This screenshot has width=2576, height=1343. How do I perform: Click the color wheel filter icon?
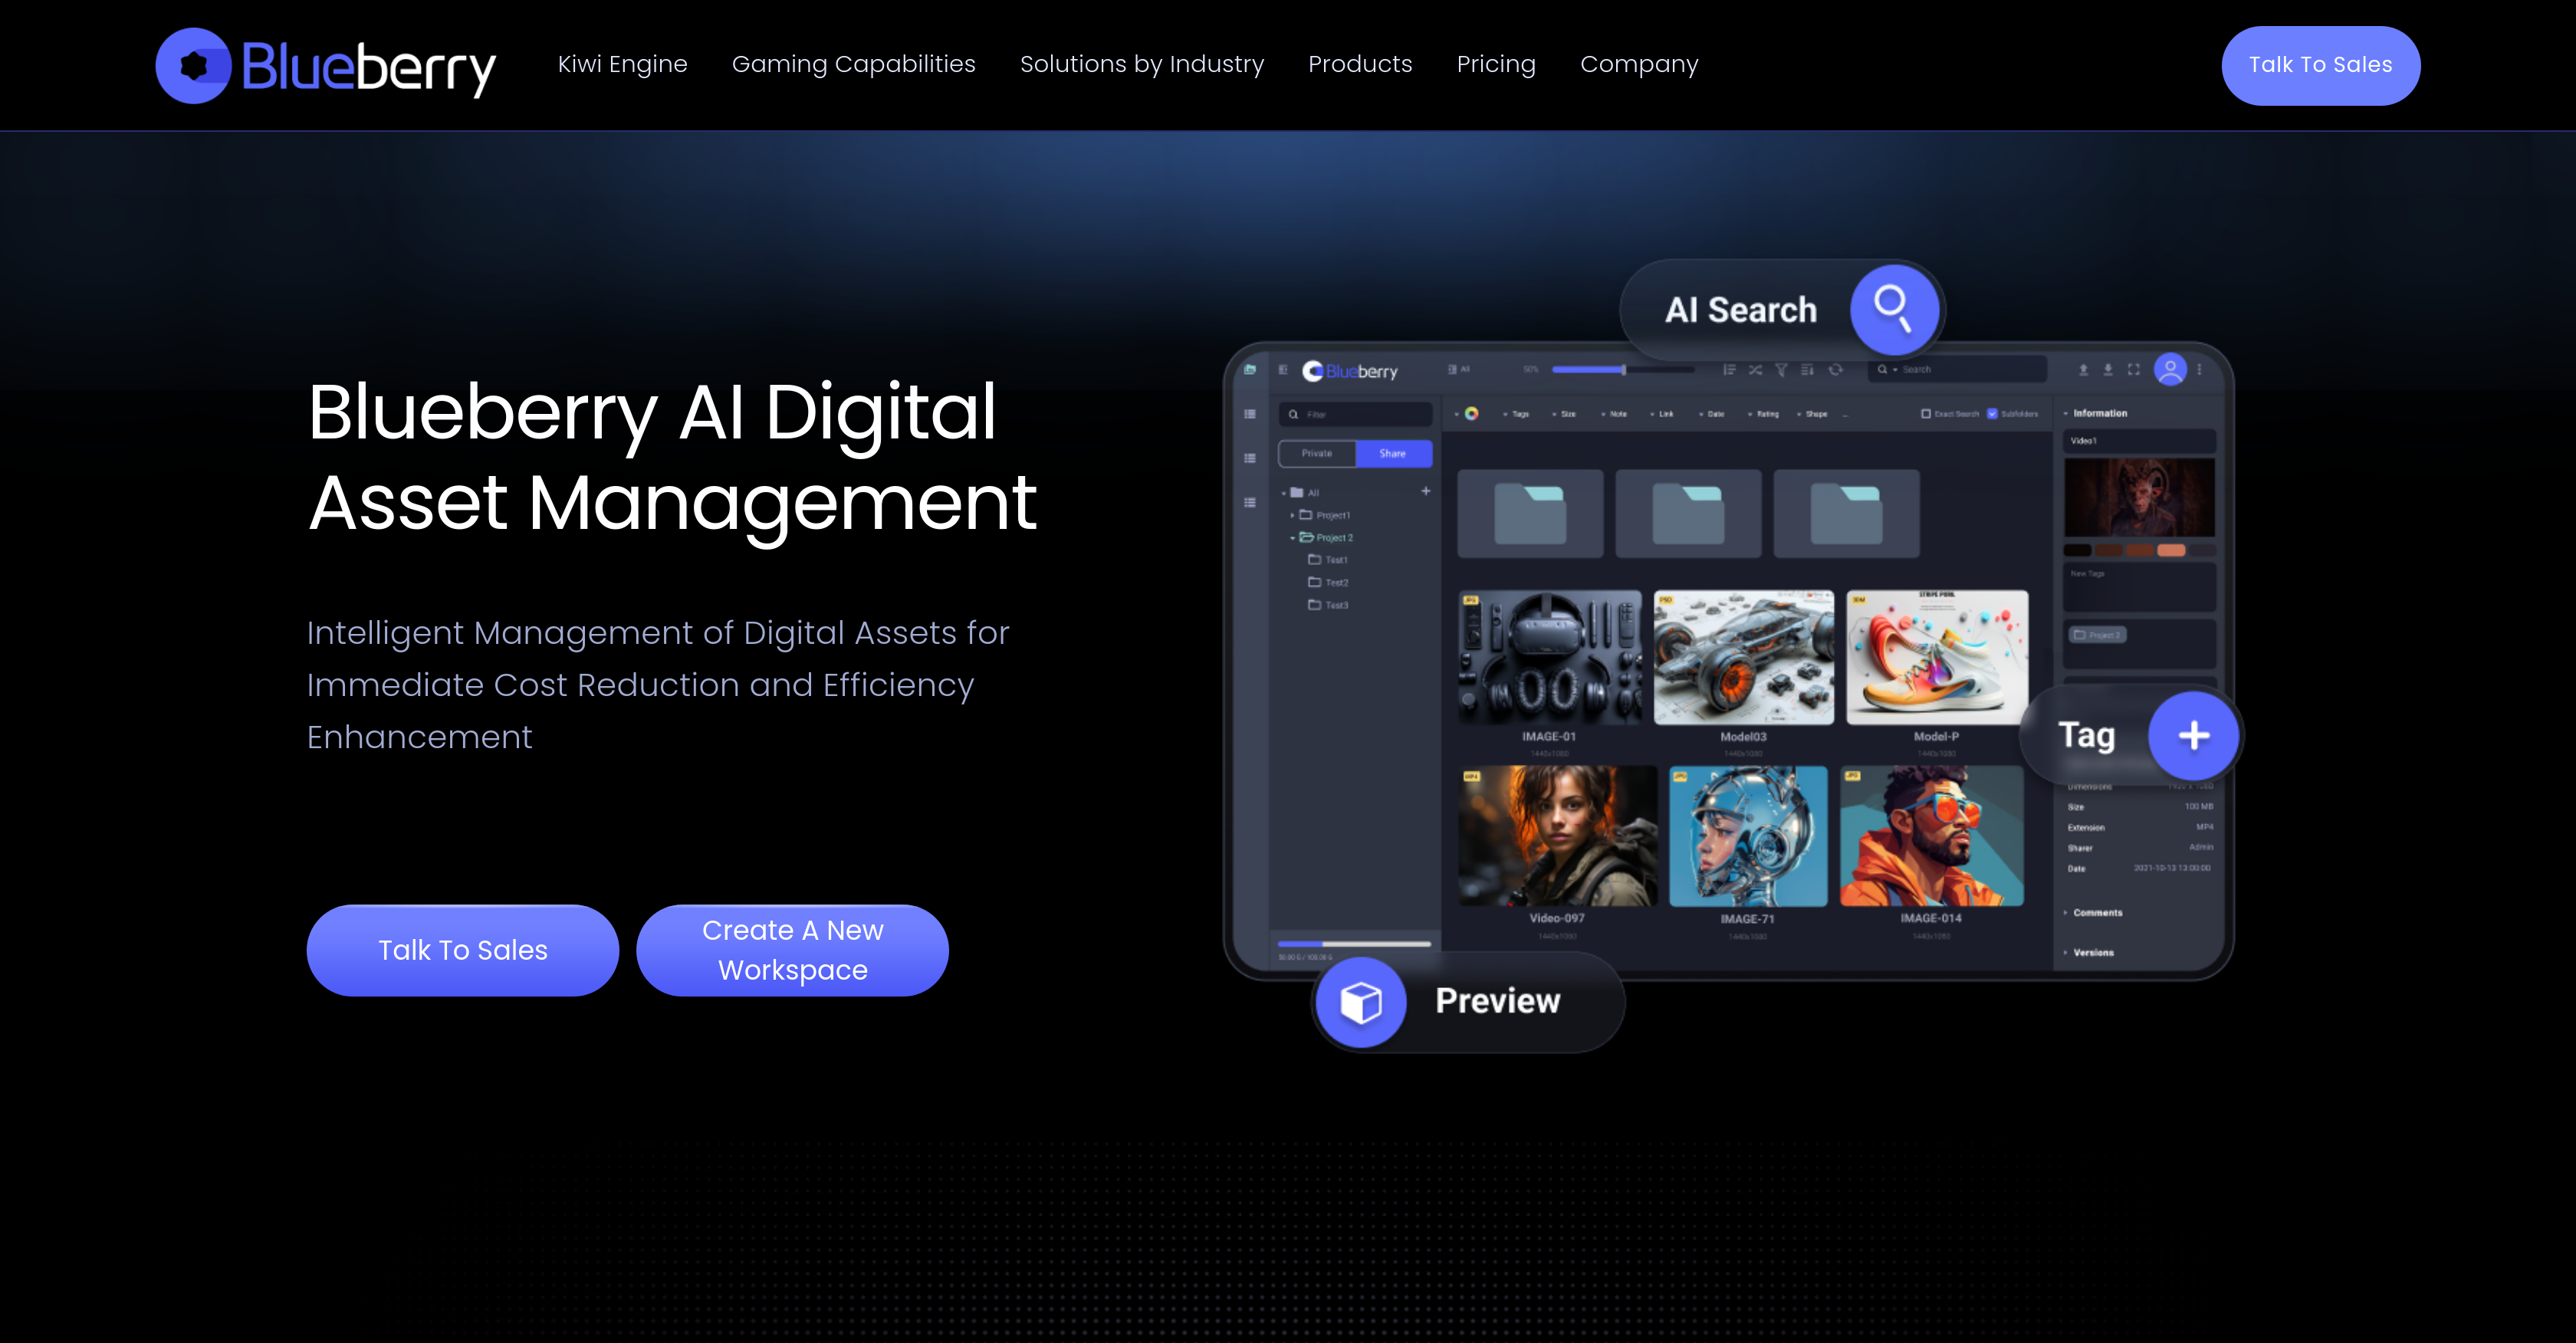pyautogui.click(x=1471, y=414)
